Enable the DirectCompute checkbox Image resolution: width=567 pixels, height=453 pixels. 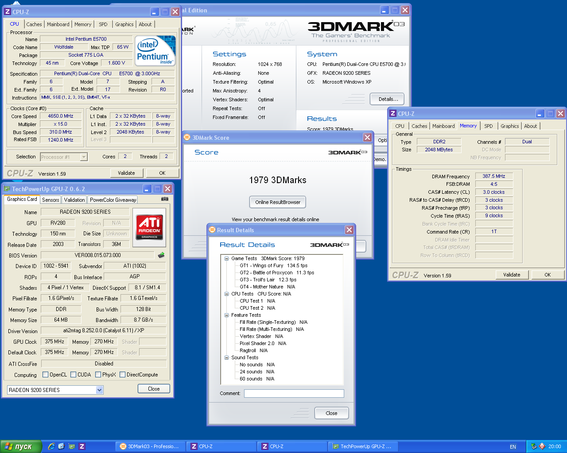point(122,375)
